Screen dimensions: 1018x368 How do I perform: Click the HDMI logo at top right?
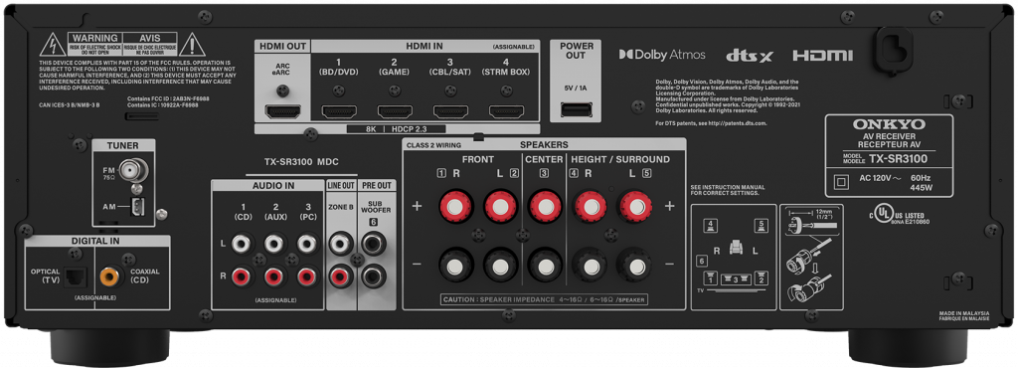(x=822, y=56)
